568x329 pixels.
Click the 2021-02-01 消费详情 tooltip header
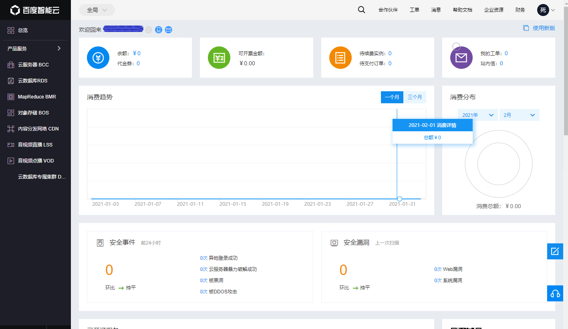coord(433,125)
